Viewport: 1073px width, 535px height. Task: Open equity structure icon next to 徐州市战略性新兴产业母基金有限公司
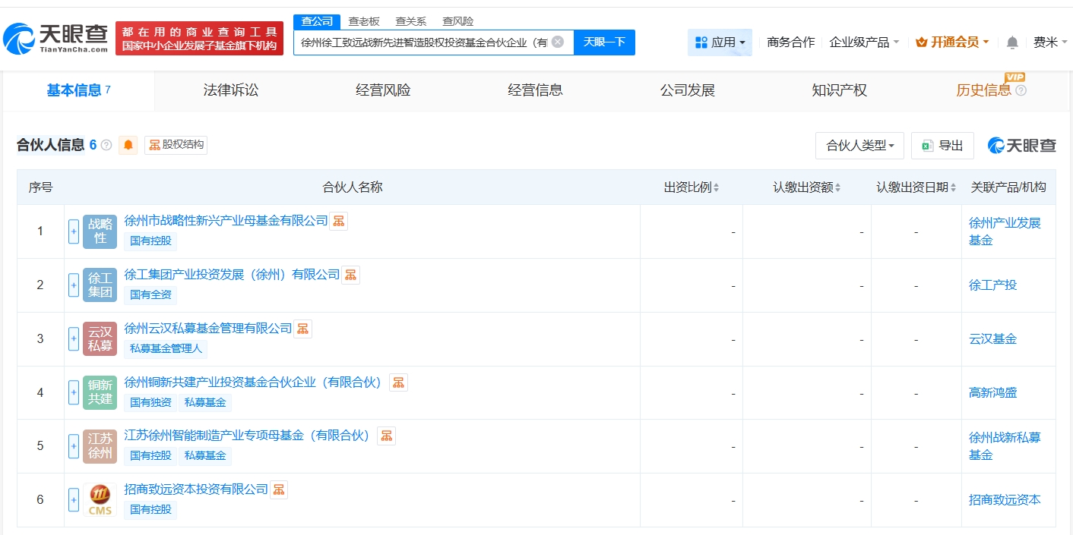click(x=339, y=221)
